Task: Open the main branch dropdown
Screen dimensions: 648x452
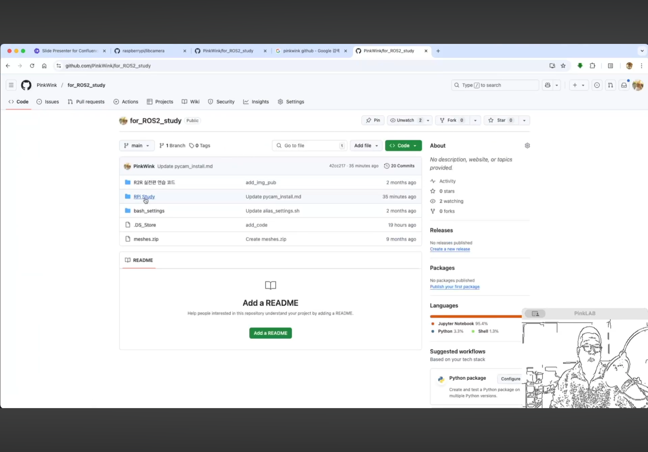Action: (136, 146)
